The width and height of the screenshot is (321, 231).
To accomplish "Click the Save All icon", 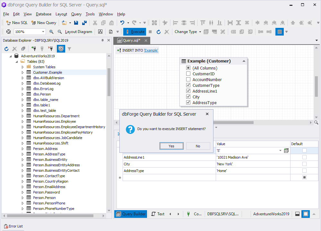I will click(x=84, y=23).
